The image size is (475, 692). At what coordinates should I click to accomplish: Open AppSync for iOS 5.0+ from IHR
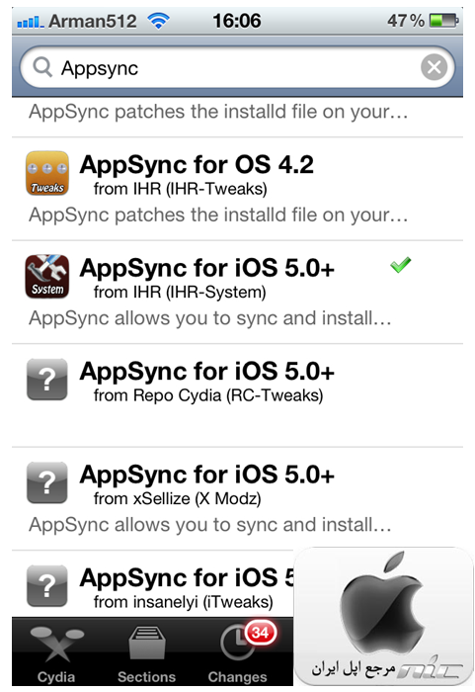(237, 293)
